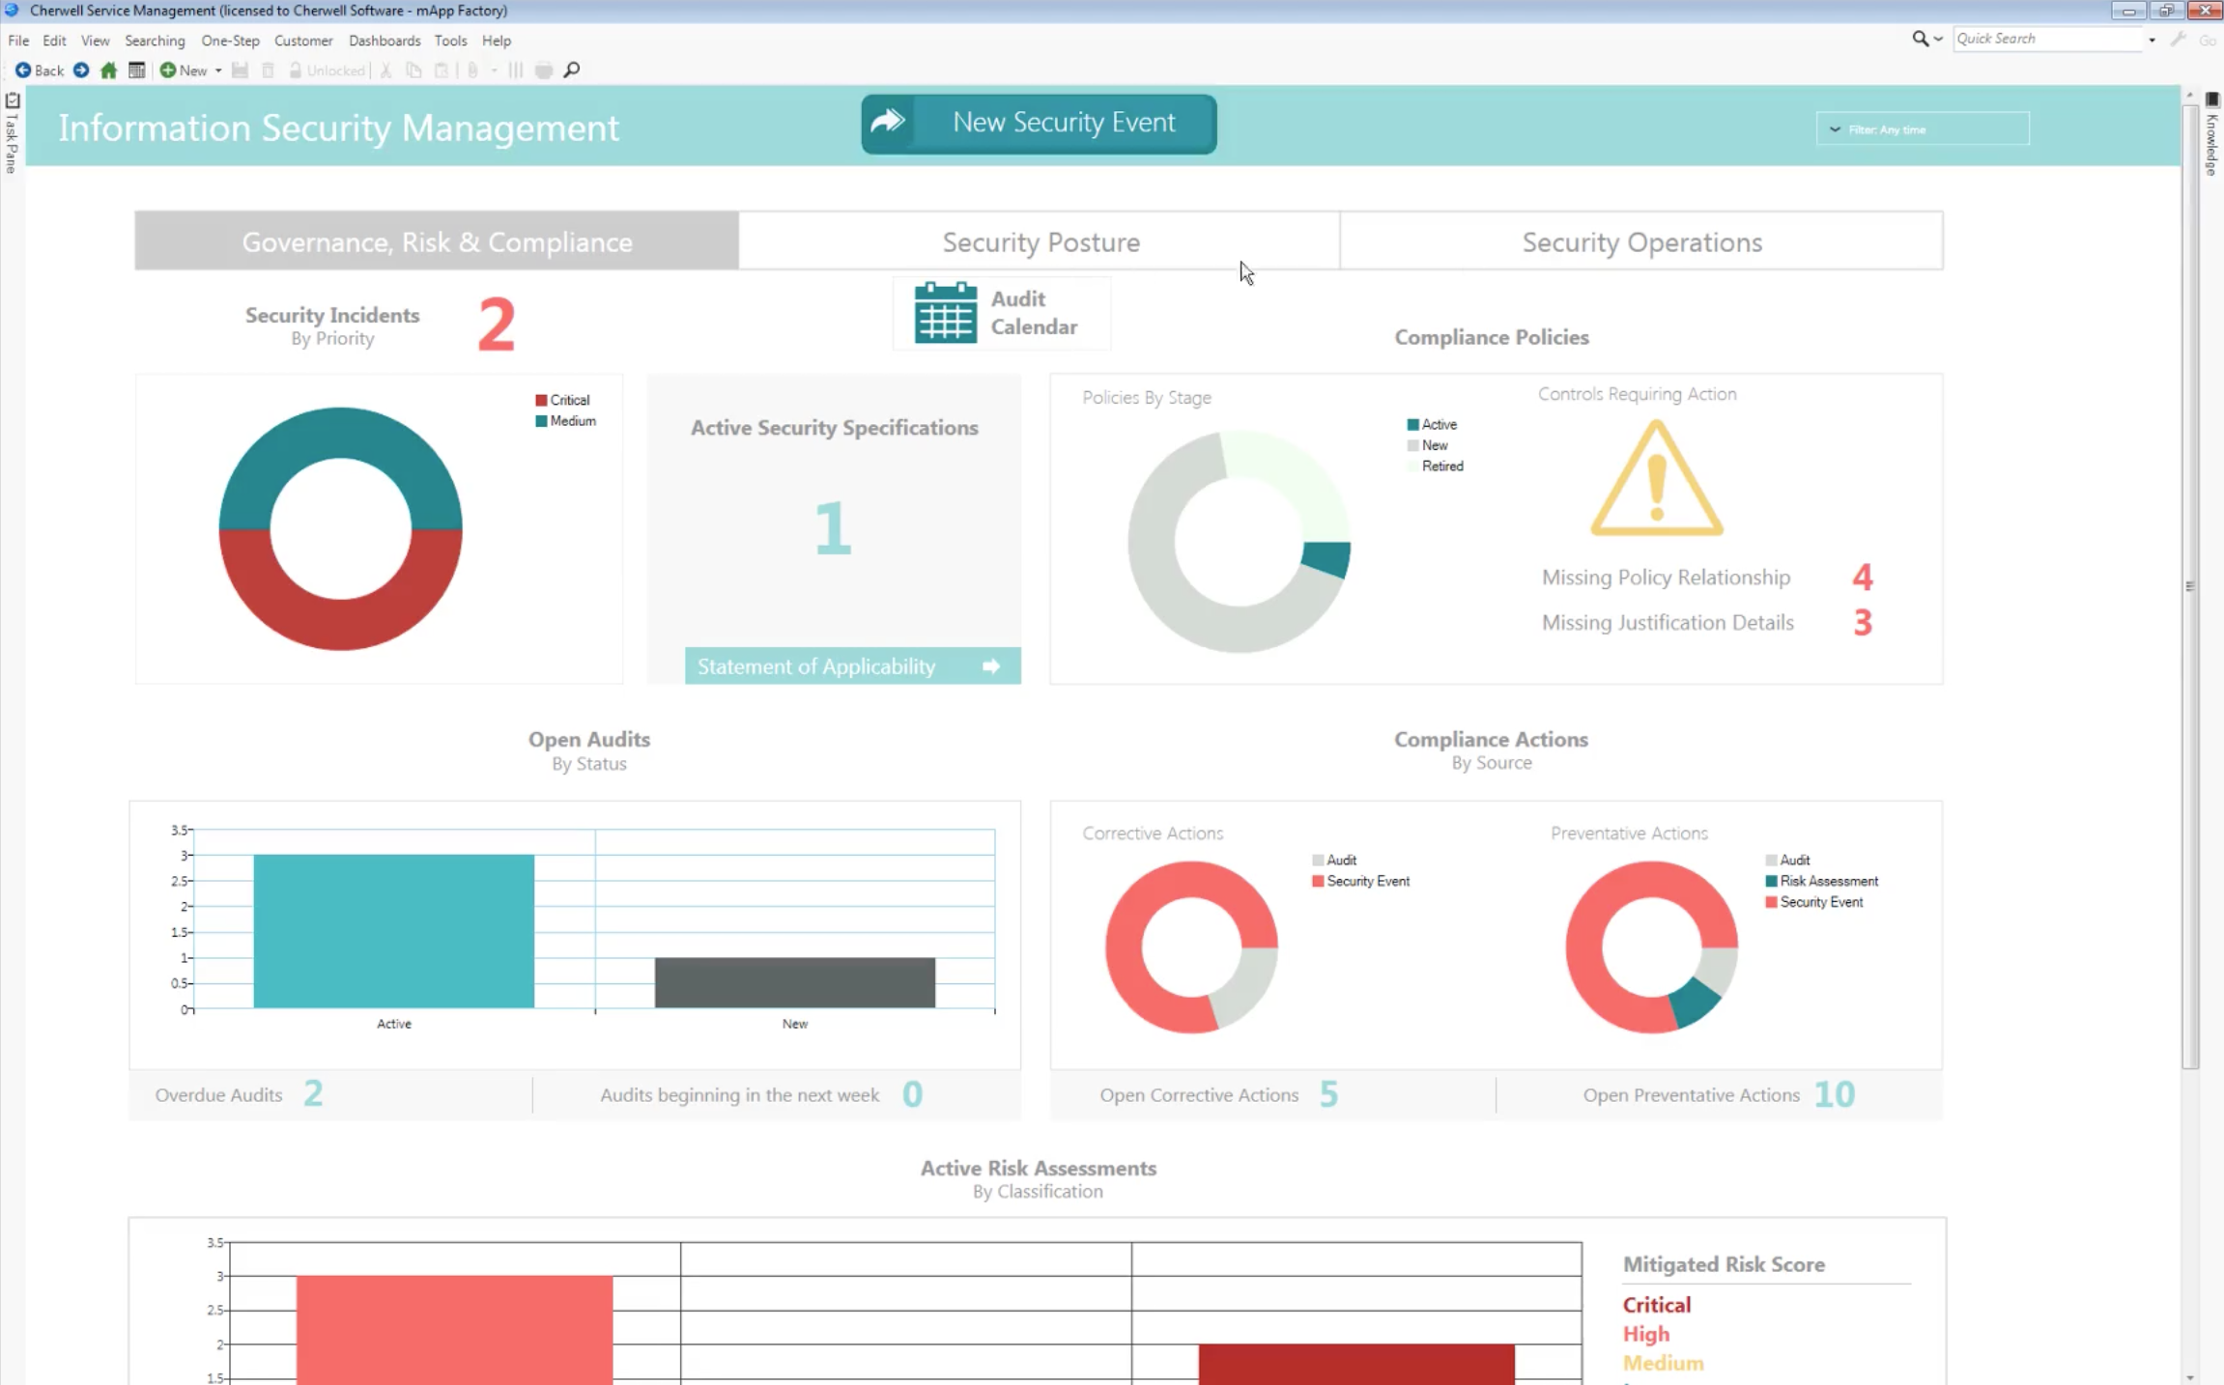The height and width of the screenshot is (1385, 2224).
Task: Expand the attachment dropdown arrow
Action: 494,71
